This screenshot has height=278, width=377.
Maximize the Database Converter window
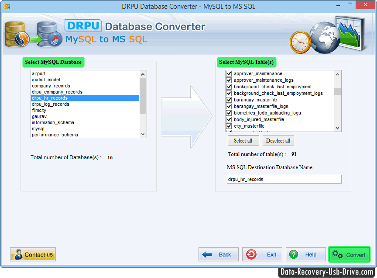click(x=350, y=4)
